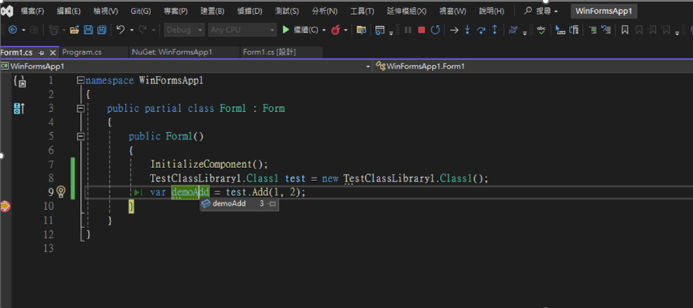Click the 搜尋 search button
This screenshot has height=308, width=693.
coord(541,11)
